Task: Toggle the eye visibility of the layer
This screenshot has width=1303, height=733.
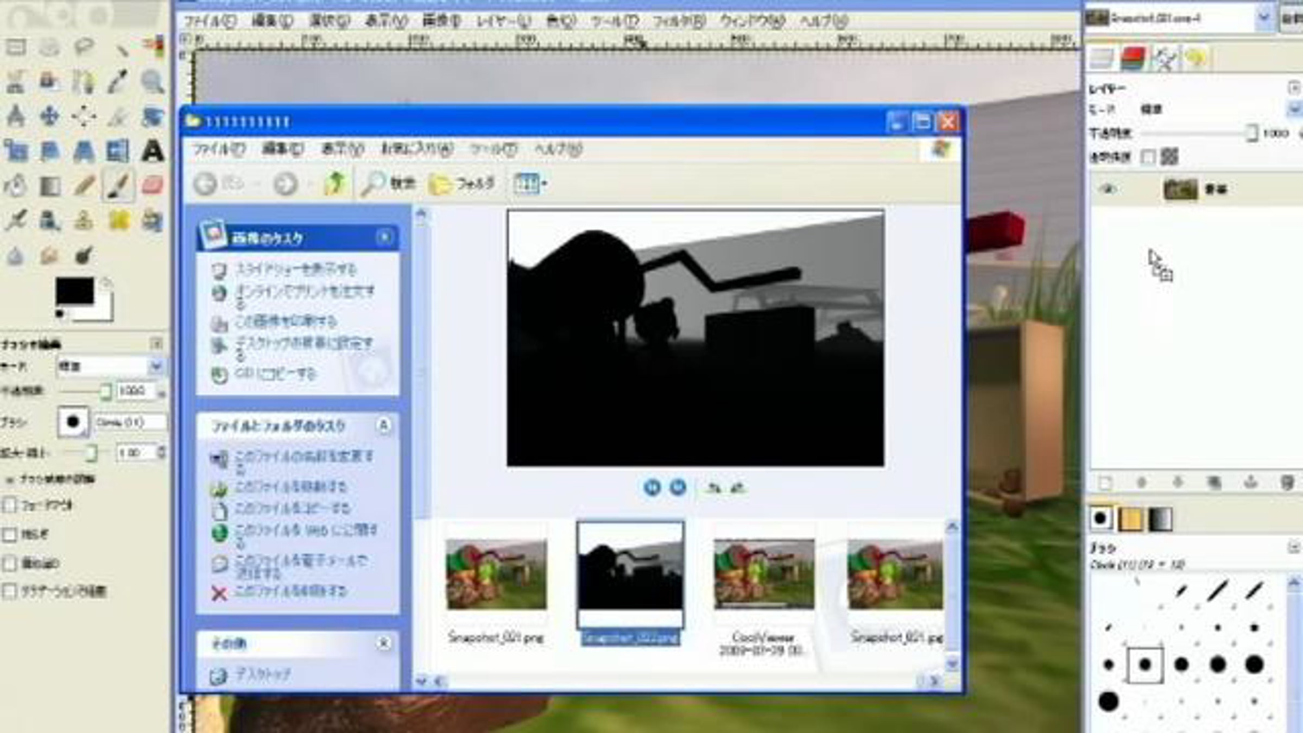Action: [x=1108, y=189]
